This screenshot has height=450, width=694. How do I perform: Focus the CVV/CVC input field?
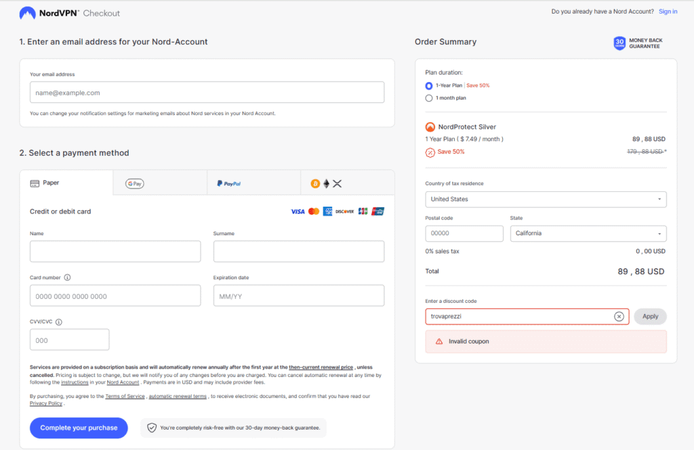click(x=70, y=340)
